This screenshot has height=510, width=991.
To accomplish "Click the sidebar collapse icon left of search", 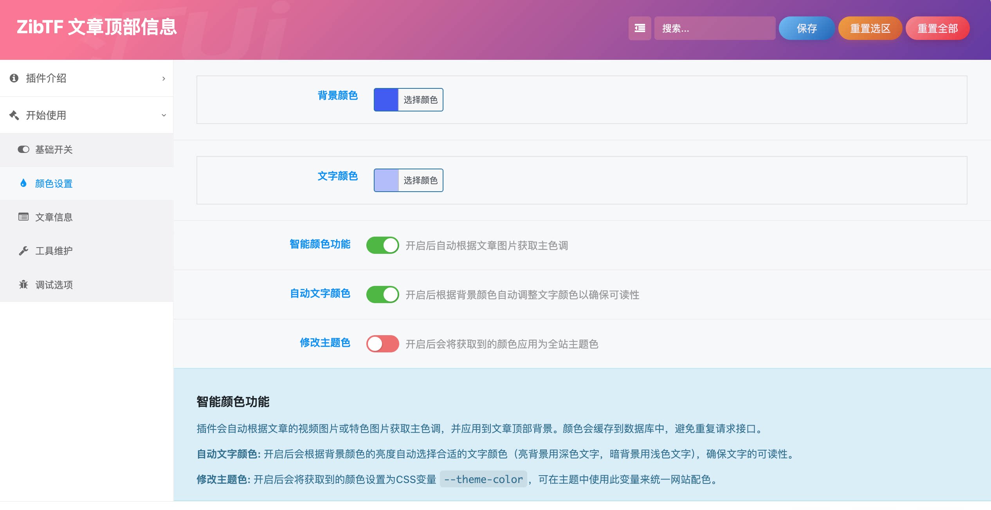I will [x=640, y=28].
